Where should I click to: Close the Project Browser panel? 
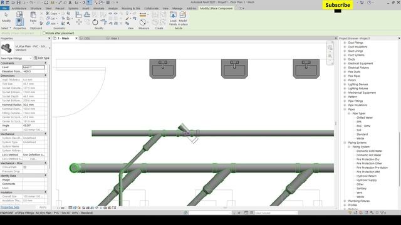click(x=399, y=38)
